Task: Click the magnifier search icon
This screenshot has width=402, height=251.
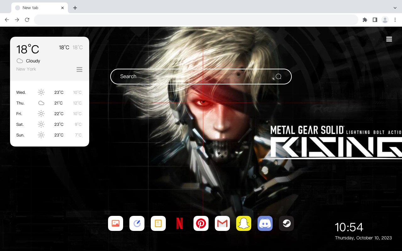Action: click(x=279, y=77)
